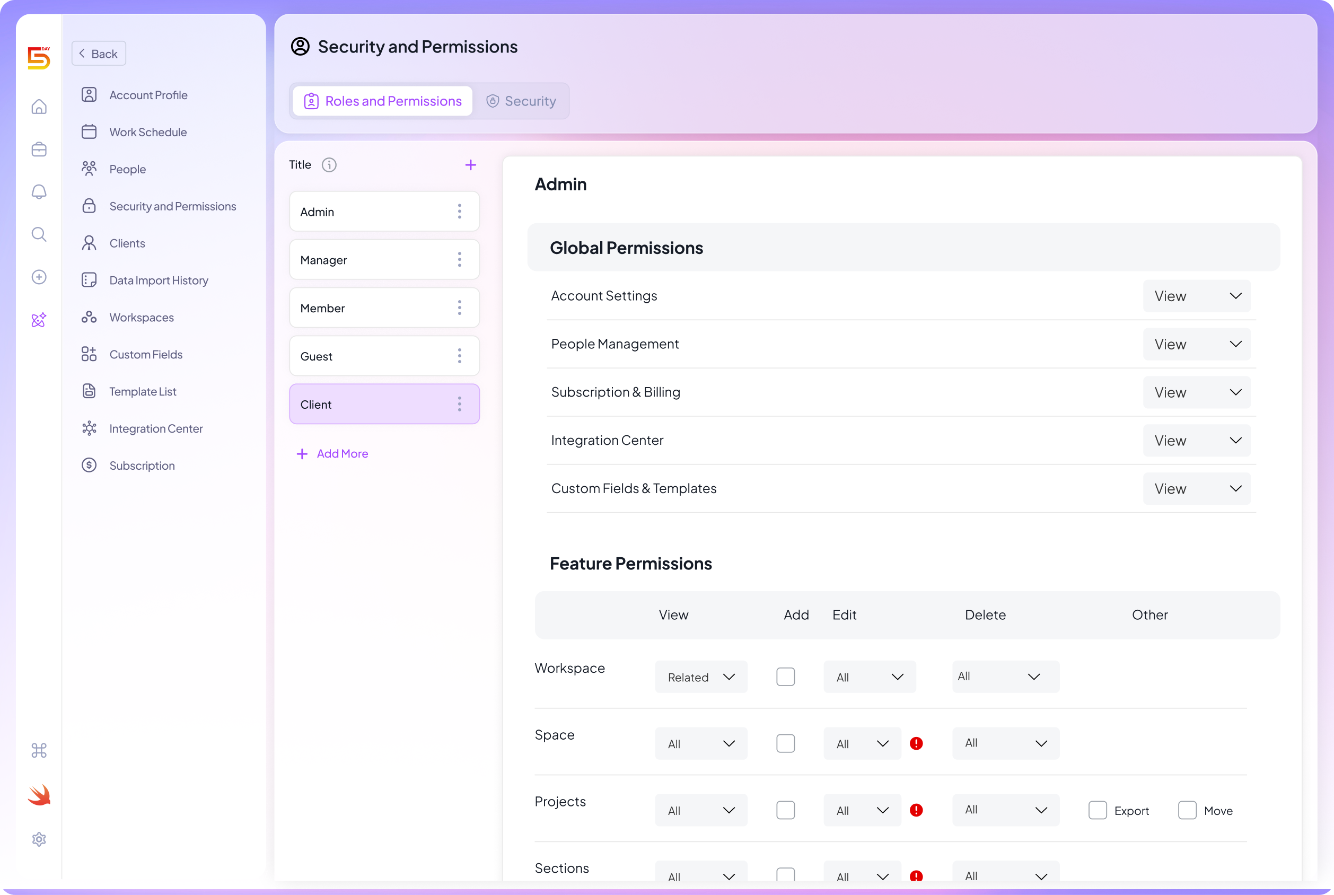1334x895 pixels.
Task: Open search using the magnifier icon
Action: tap(39, 234)
